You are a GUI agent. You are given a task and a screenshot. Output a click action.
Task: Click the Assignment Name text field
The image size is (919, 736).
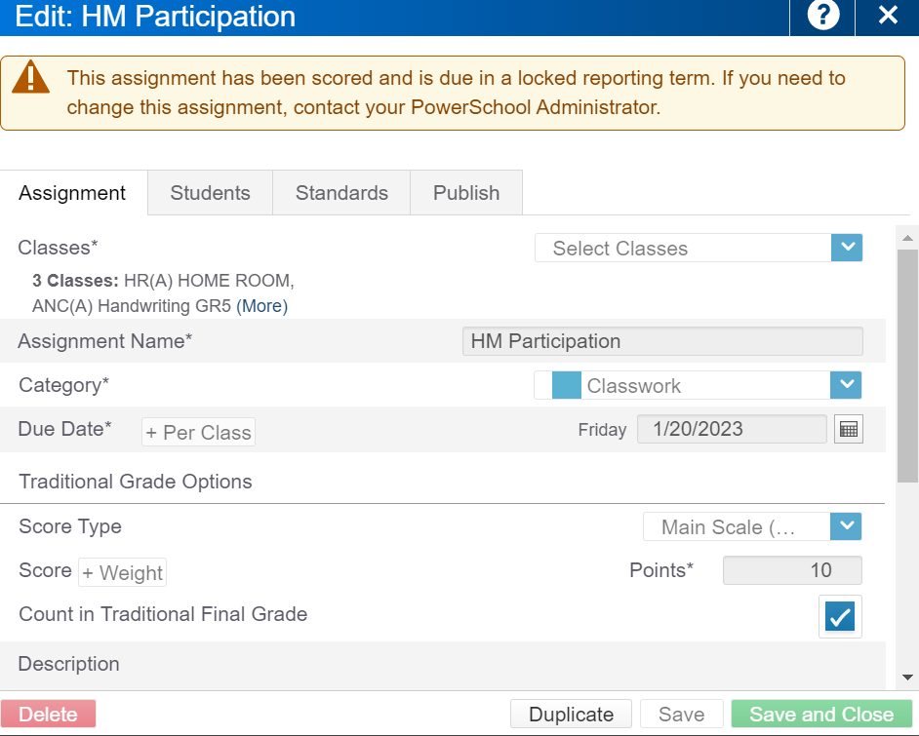(x=661, y=341)
